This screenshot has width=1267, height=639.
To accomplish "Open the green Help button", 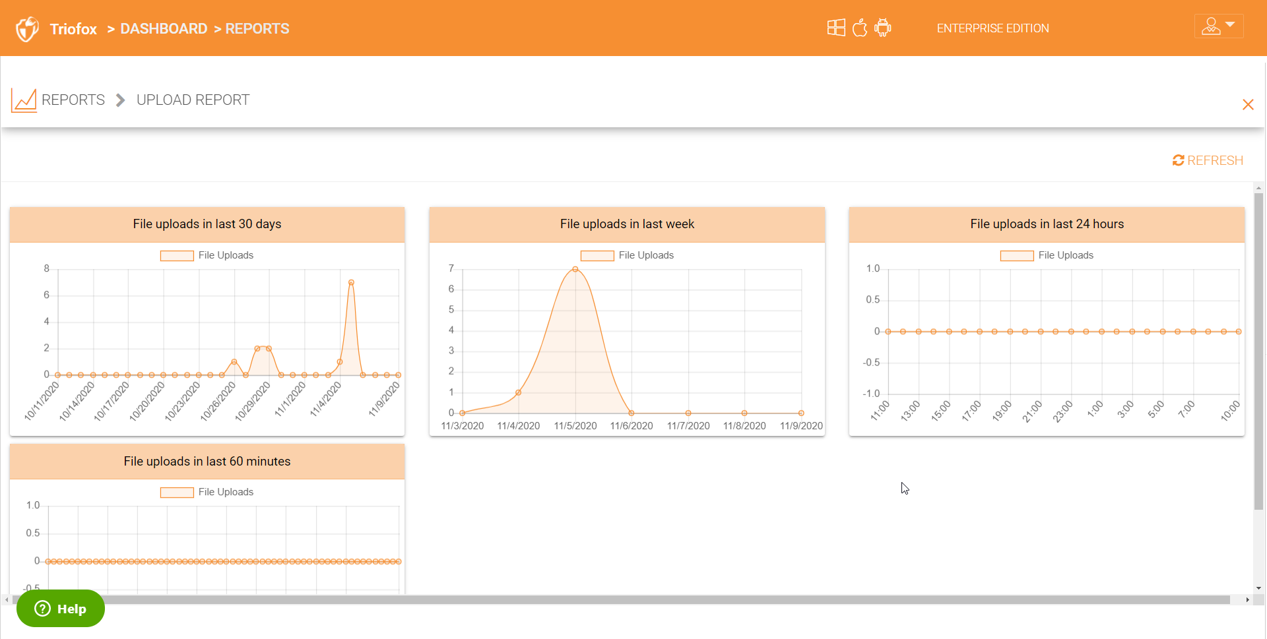I will (x=61, y=608).
